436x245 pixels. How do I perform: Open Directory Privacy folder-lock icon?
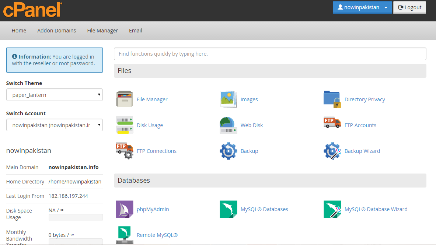(x=332, y=99)
